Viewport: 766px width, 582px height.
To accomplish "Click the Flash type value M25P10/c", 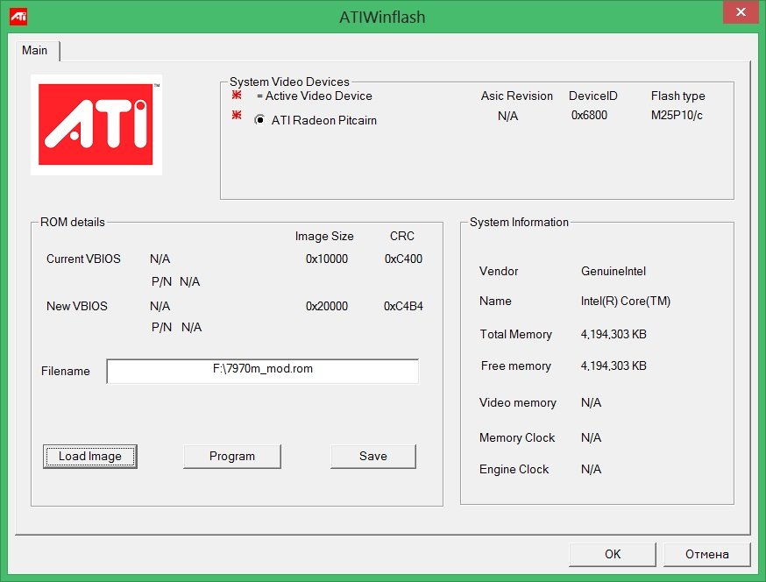I will coord(677,116).
